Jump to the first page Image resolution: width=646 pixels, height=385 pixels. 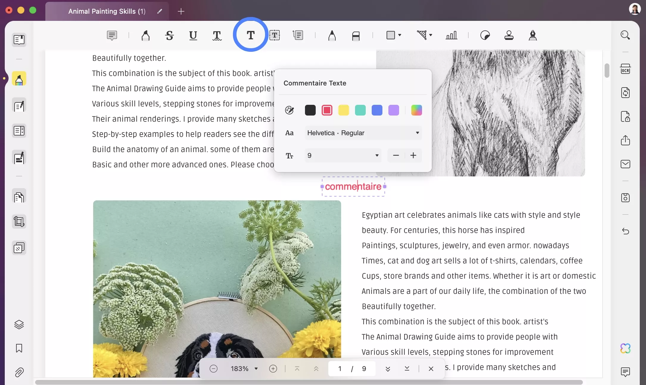pos(297,369)
